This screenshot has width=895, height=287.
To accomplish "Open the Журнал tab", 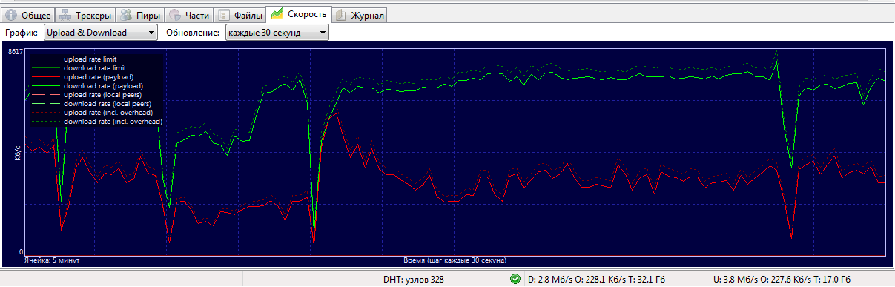I will (x=359, y=15).
